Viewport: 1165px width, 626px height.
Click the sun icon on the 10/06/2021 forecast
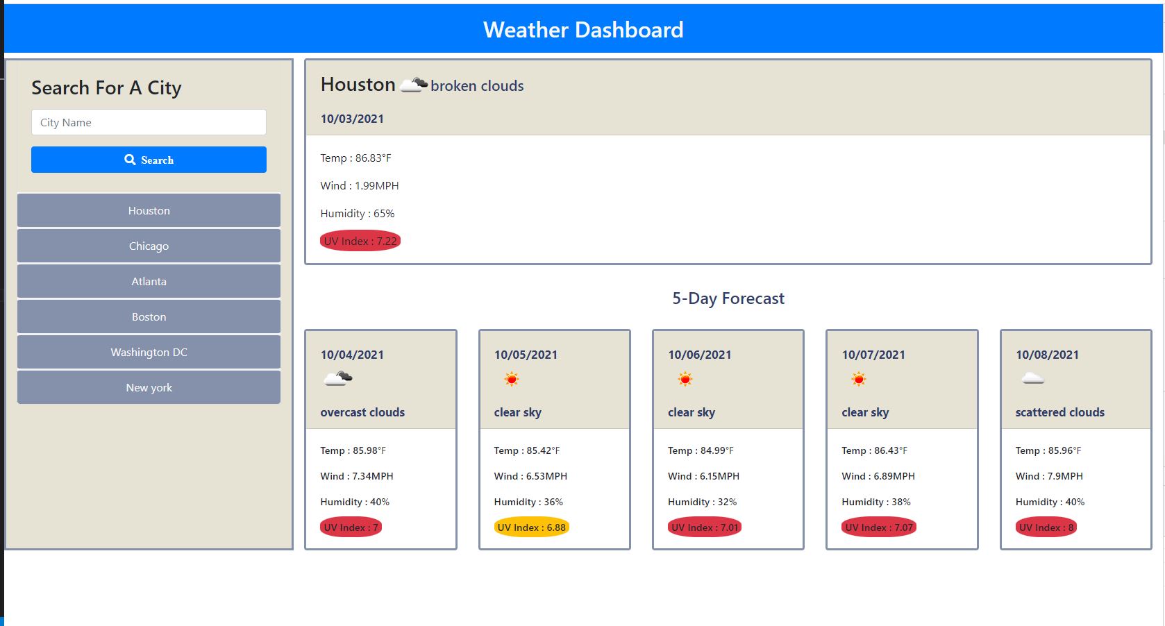click(x=684, y=379)
